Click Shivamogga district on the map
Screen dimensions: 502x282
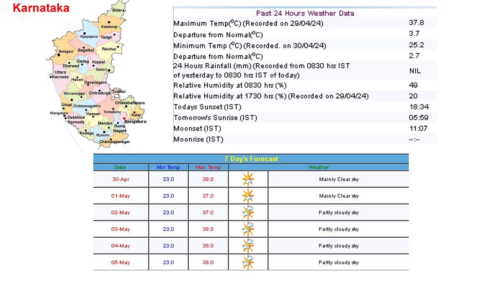click(x=74, y=94)
